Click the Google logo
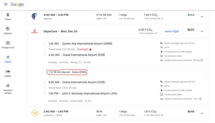 (17, 5)
